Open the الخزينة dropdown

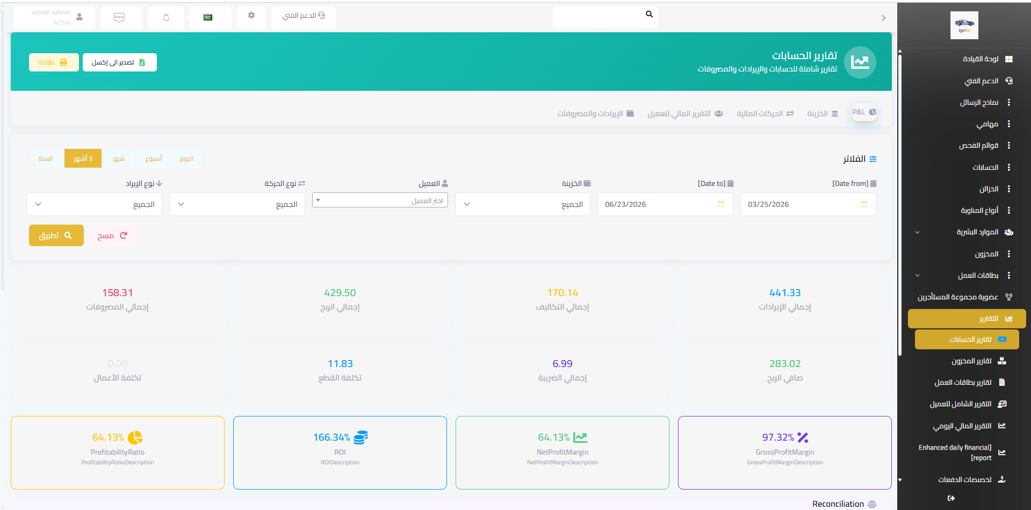pyautogui.click(x=523, y=204)
